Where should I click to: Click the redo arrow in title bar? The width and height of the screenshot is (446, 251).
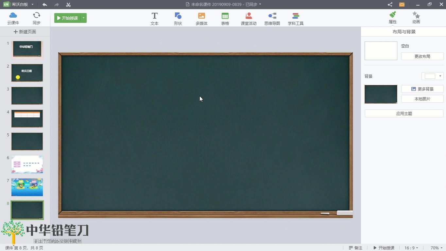click(56, 5)
